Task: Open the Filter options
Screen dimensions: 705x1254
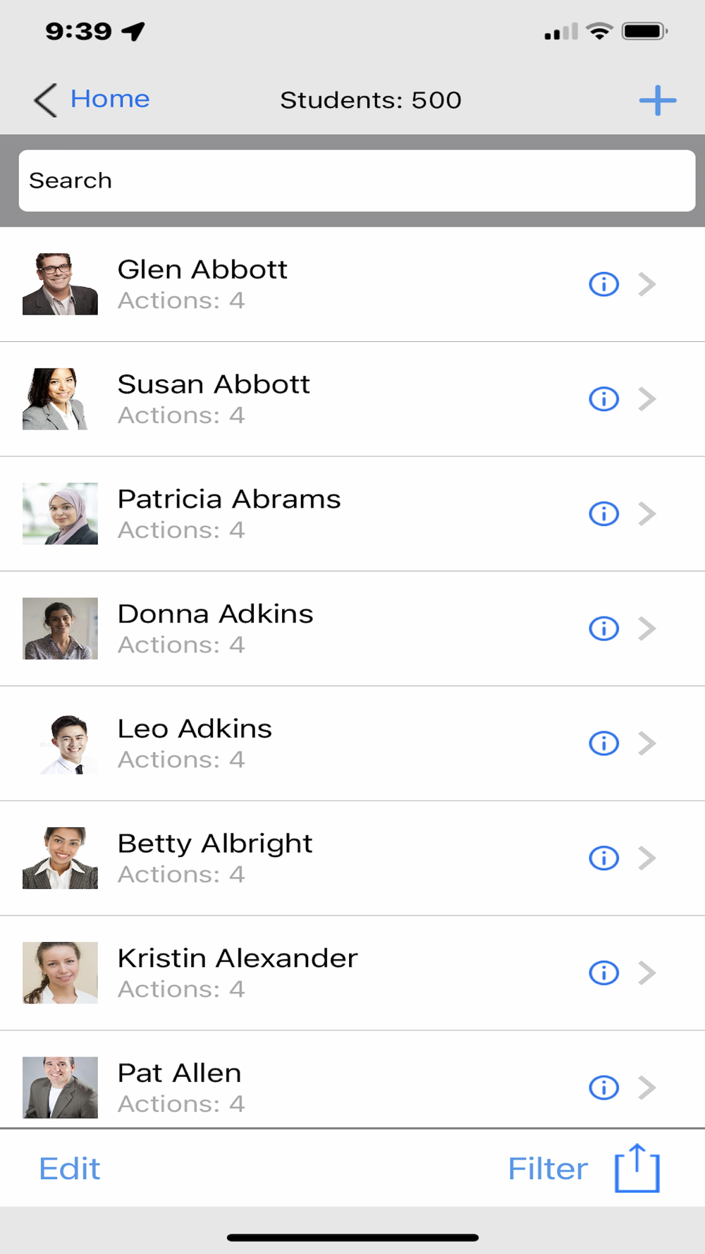Action: pyautogui.click(x=548, y=1169)
